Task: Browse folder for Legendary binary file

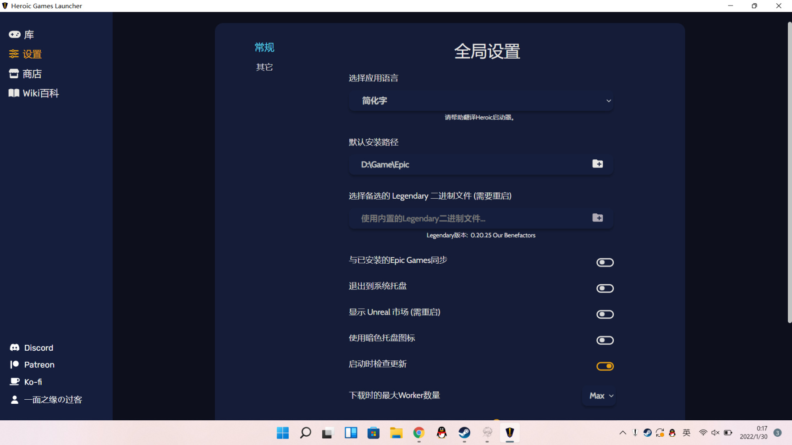Action: 598,218
